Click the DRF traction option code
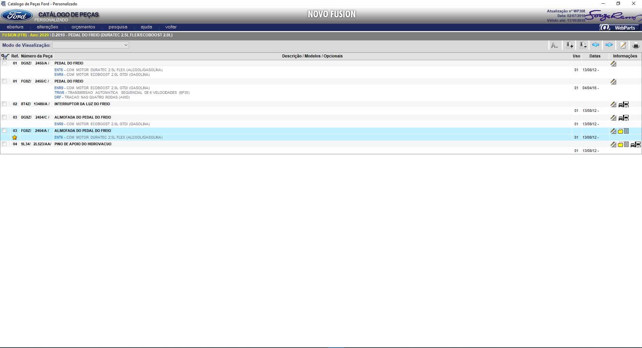 (x=58, y=97)
